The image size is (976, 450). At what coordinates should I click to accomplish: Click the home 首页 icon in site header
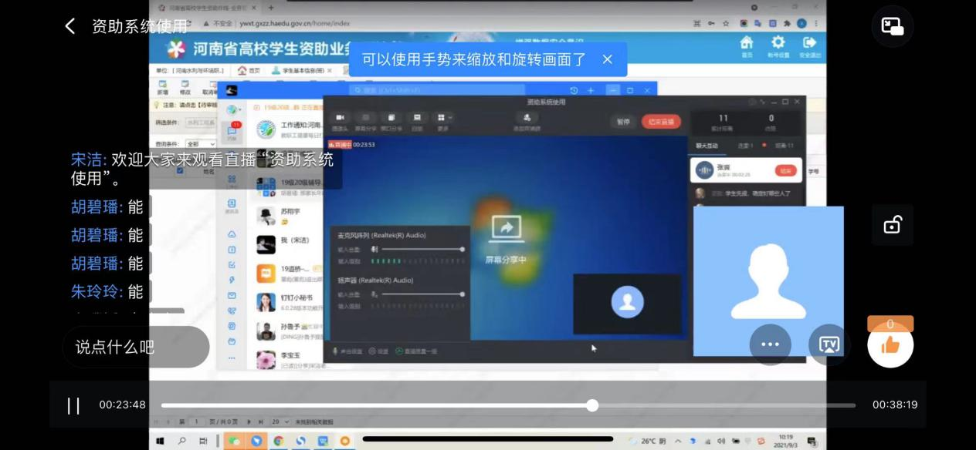tap(746, 45)
